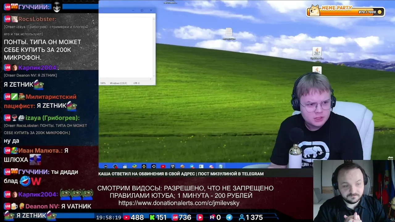Viewport: 395px width, 222px height.
Task: Open the YouTube icon in the taskbar
Action: tap(163, 166)
